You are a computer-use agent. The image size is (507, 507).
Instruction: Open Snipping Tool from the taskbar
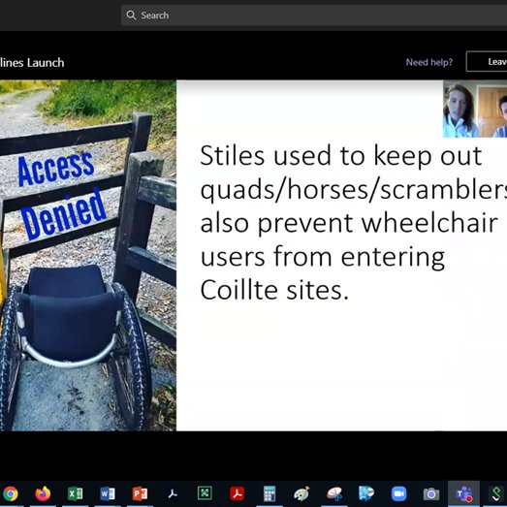tap(334, 493)
